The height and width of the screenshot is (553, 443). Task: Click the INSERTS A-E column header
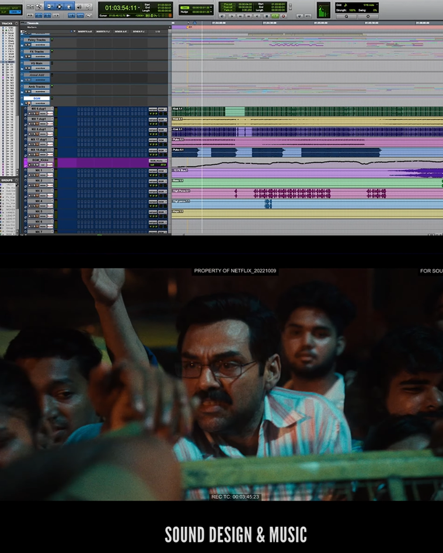(x=85, y=32)
